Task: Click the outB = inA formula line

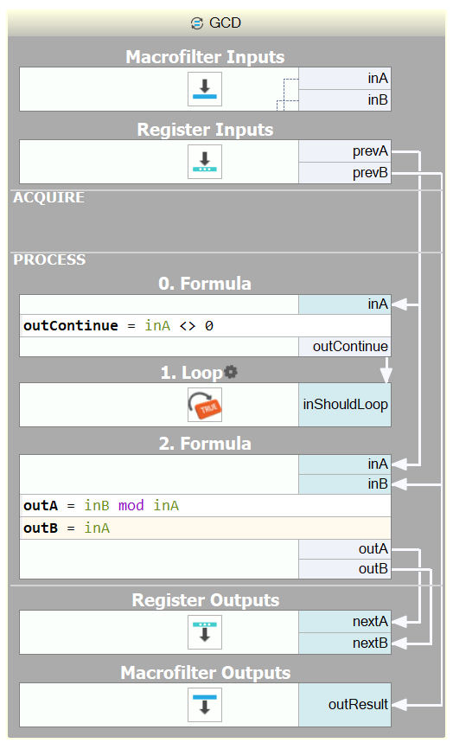Action: click(x=205, y=528)
